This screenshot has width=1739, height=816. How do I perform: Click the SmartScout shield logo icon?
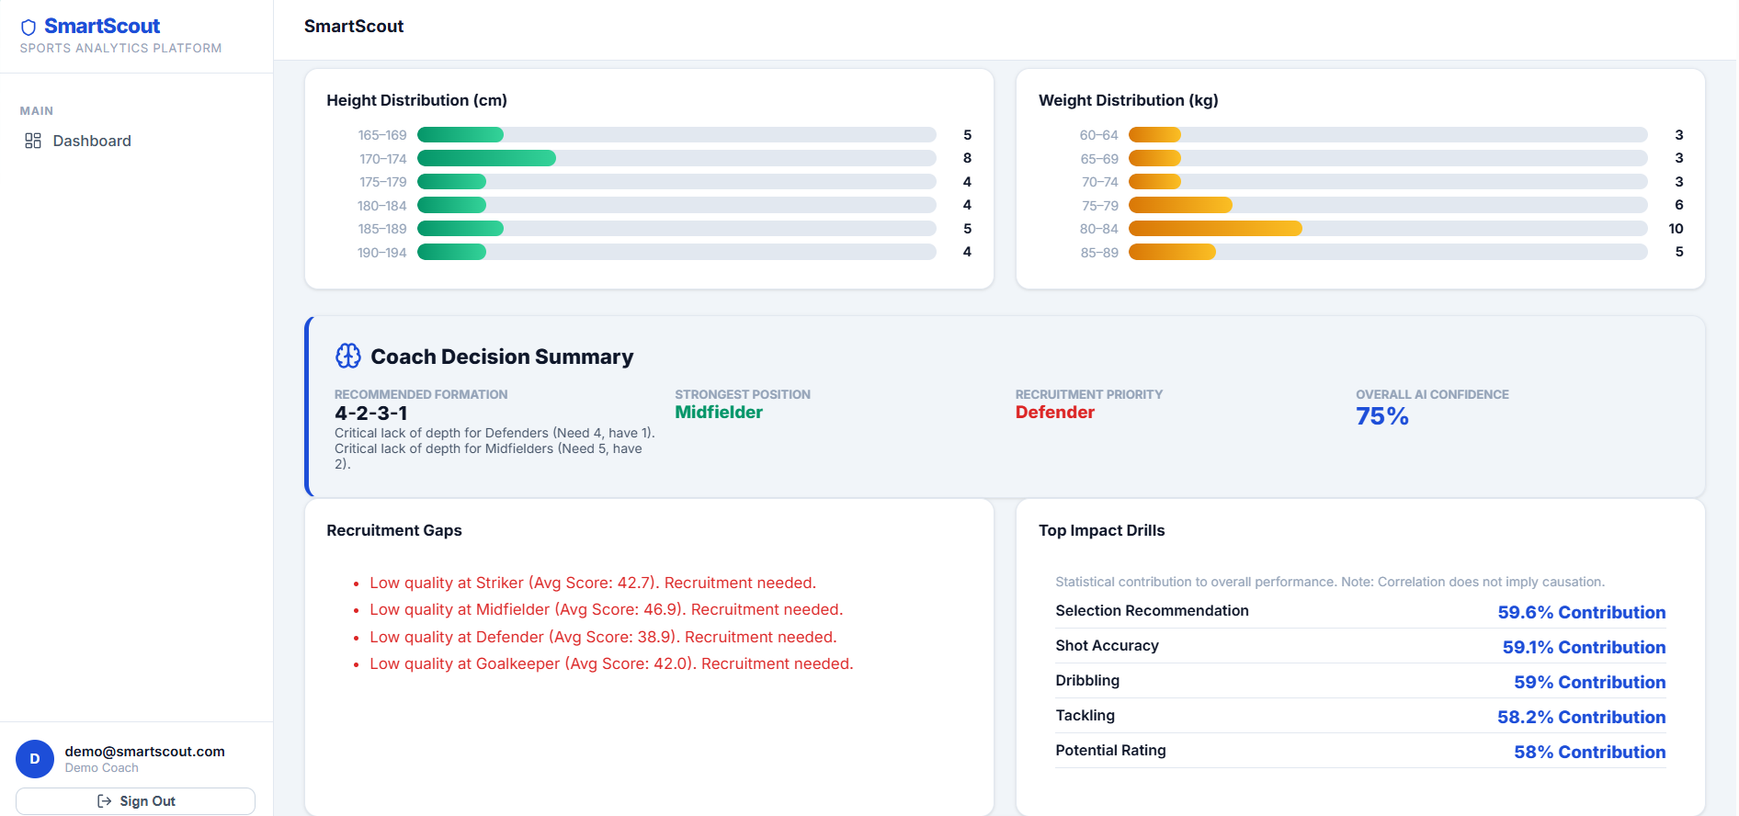[x=28, y=28]
